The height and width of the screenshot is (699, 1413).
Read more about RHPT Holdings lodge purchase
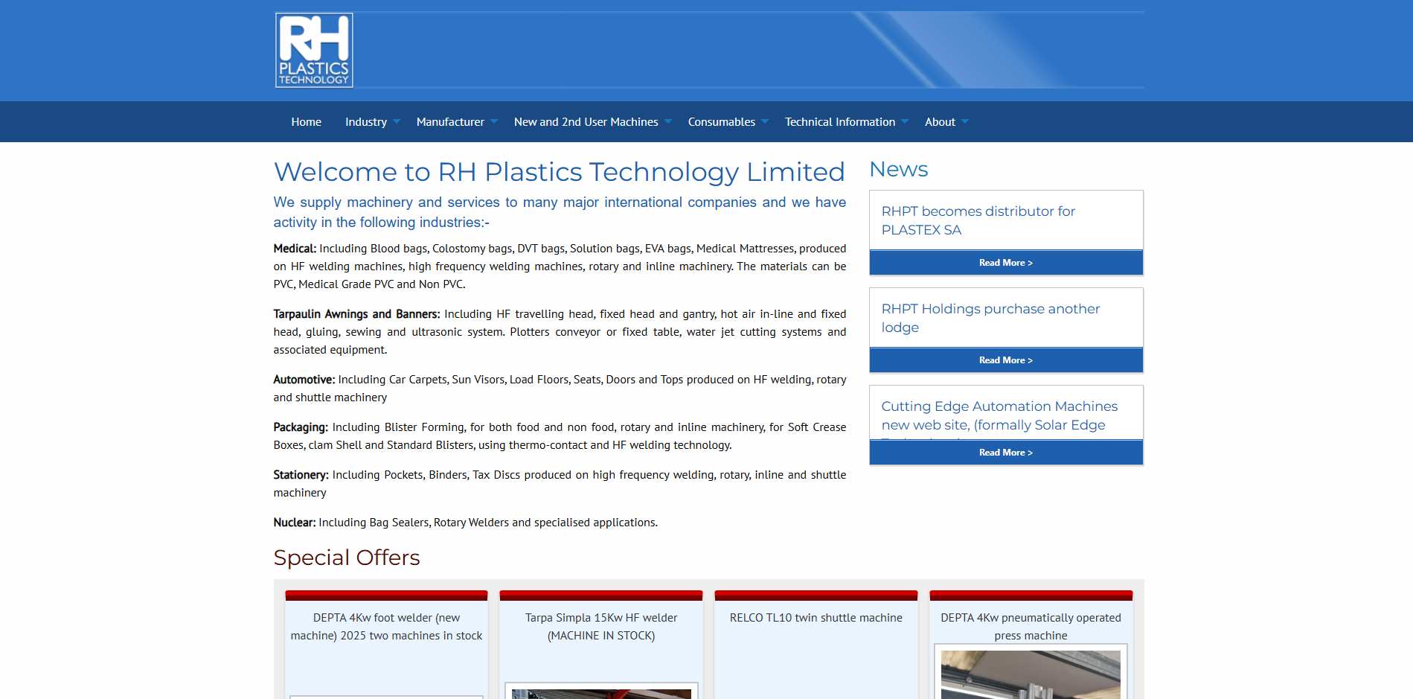[1005, 360]
